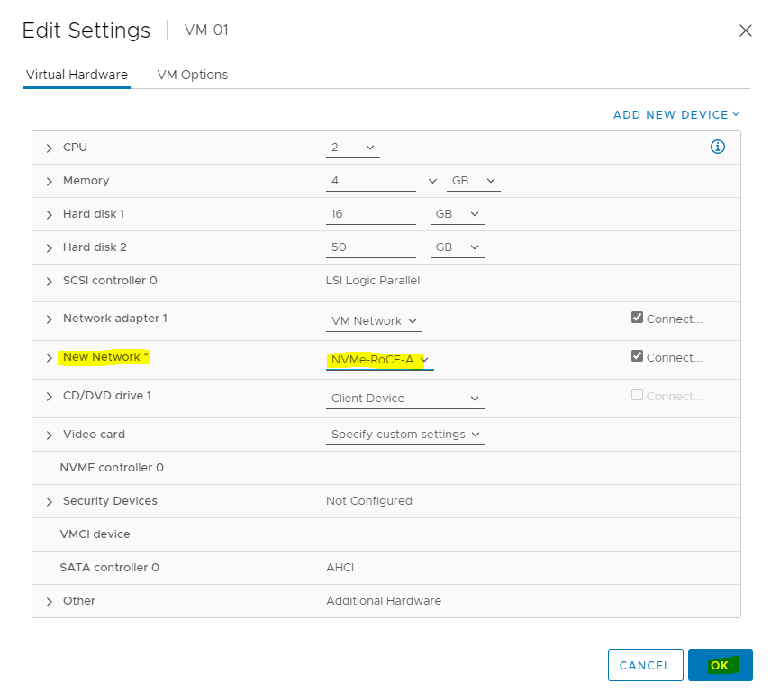
Task: Expand the Video card section
Action: (49, 435)
